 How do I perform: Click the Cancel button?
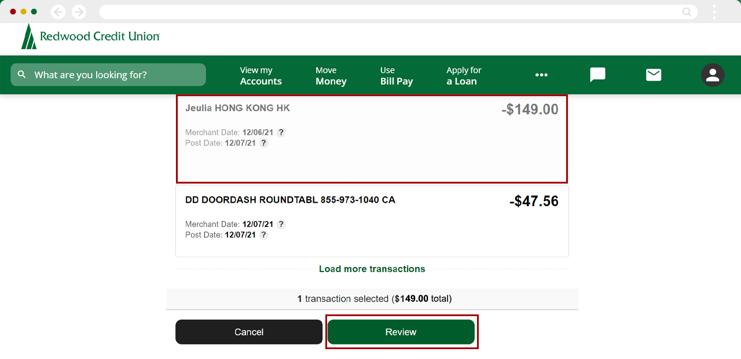click(x=249, y=332)
